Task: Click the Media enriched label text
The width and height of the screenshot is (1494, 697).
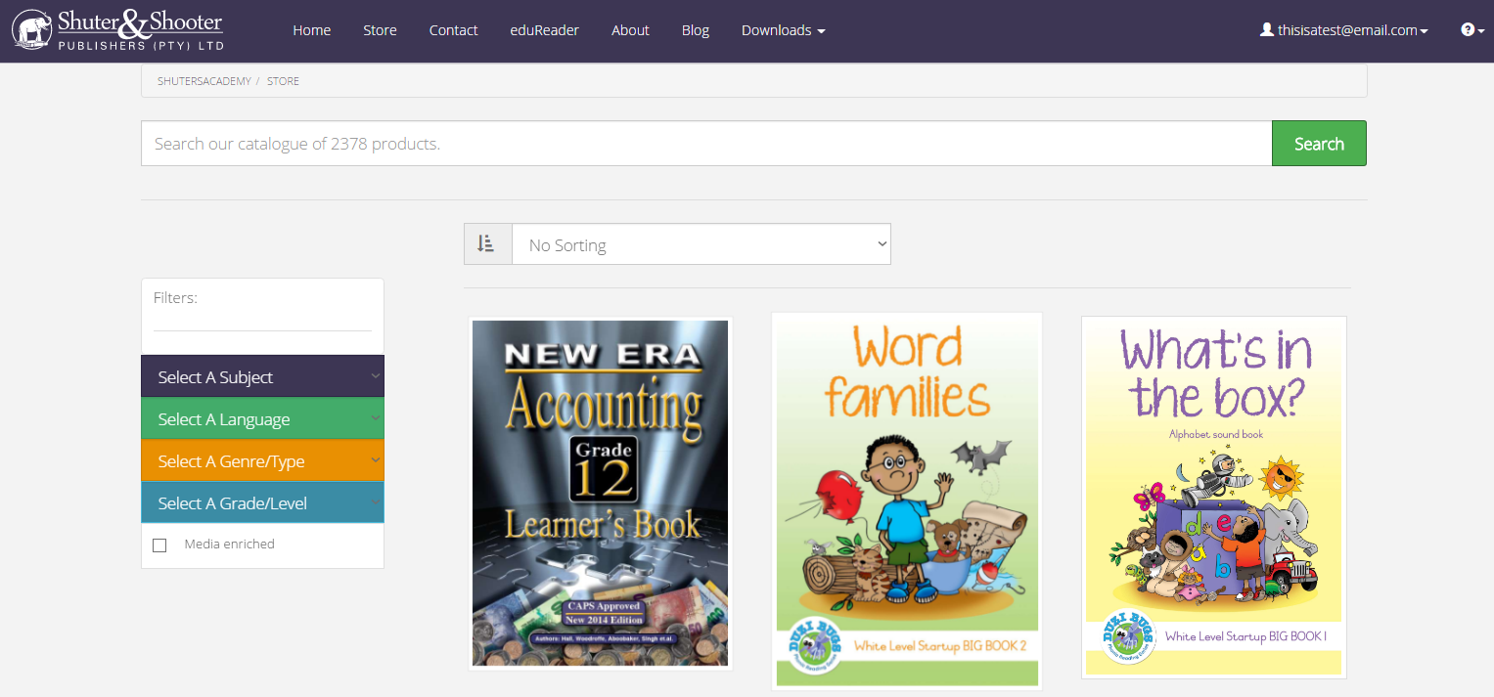Action: pos(229,545)
